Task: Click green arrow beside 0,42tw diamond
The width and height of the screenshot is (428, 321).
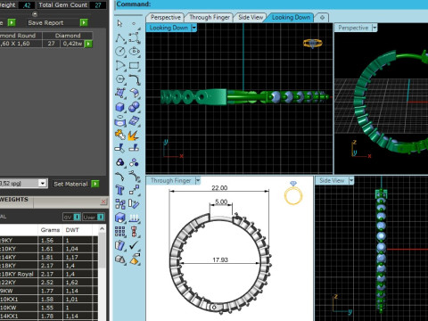Action: tap(88, 44)
